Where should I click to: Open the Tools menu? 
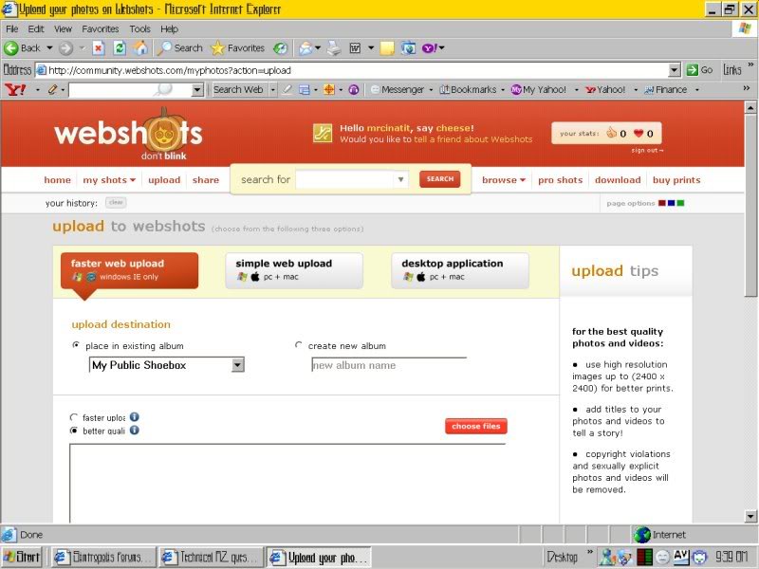[139, 29]
